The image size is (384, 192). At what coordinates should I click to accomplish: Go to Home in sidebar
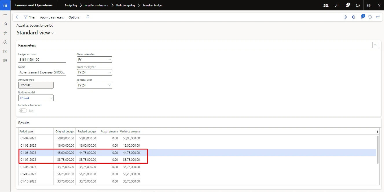coord(5,24)
